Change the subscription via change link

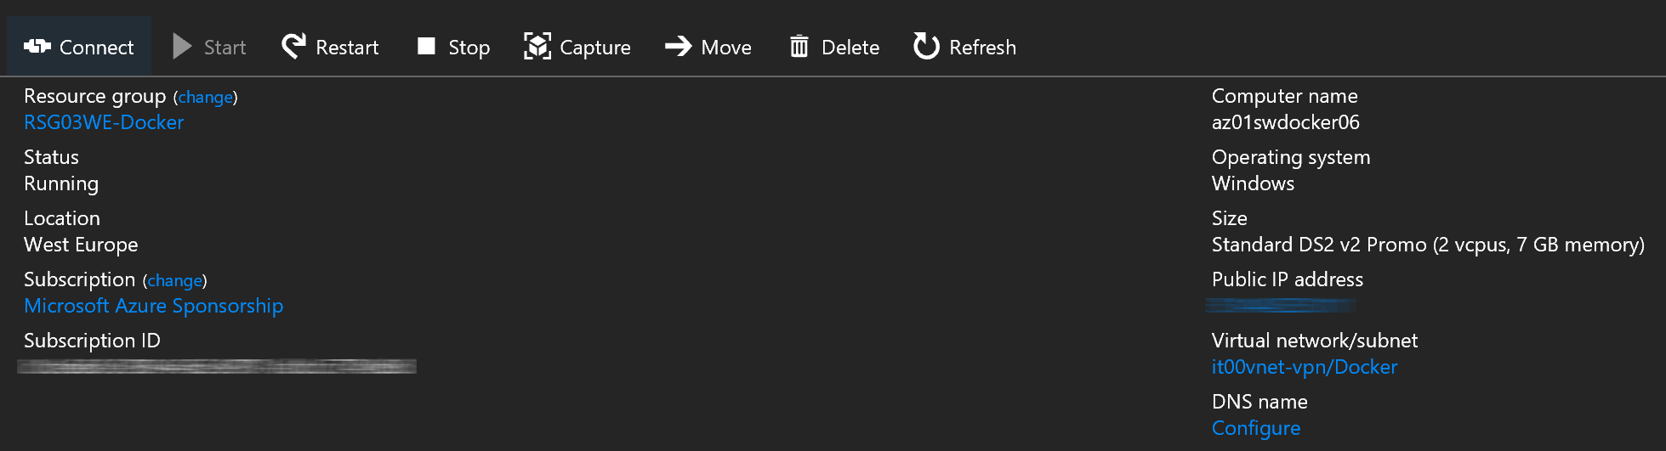tap(174, 280)
